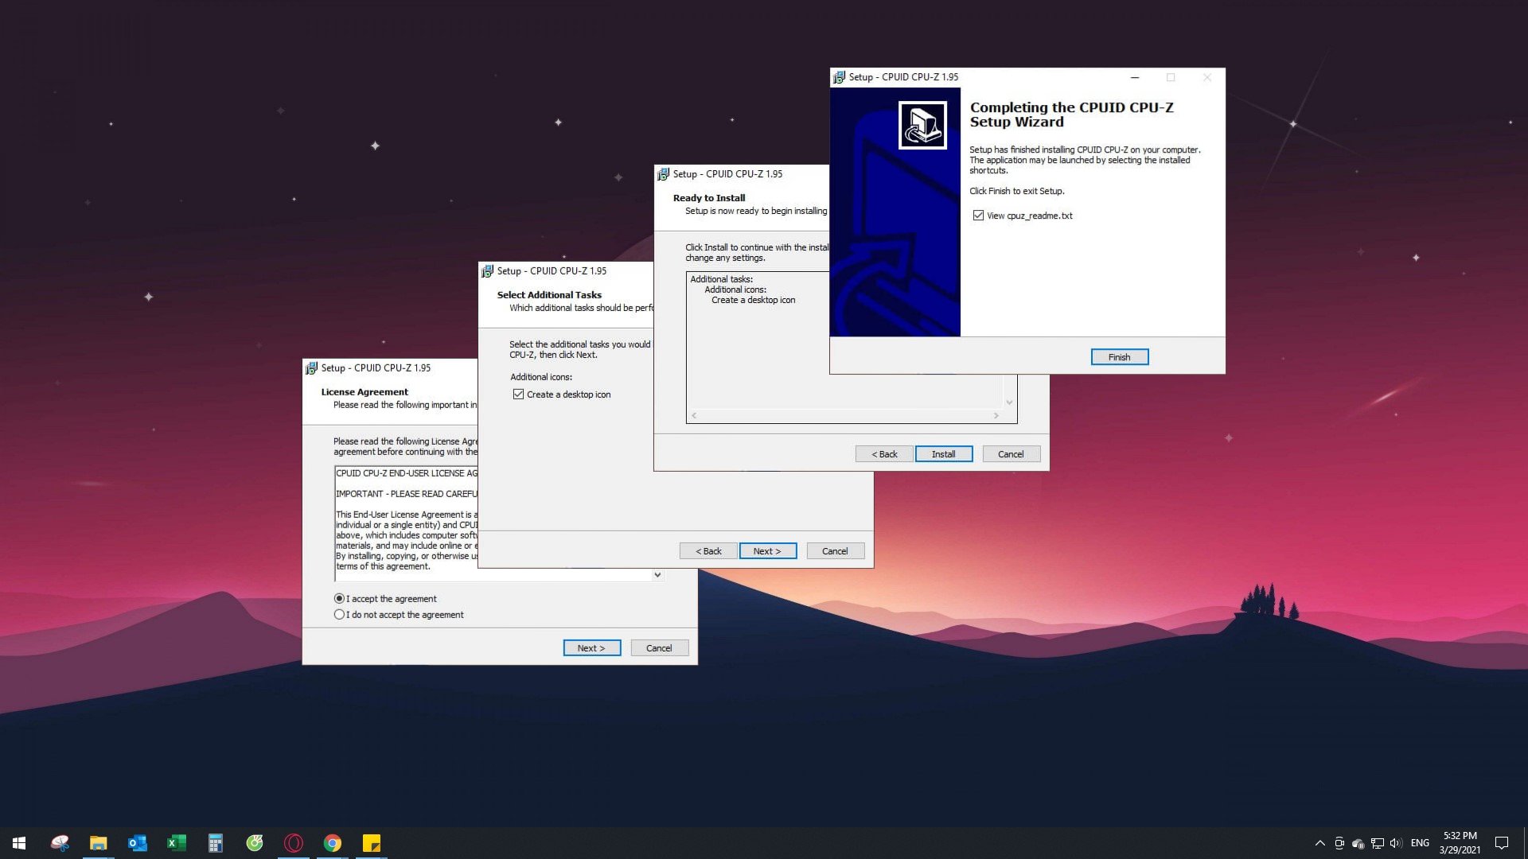Image resolution: width=1528 pixels, height=859 pixels.
Task: Click the setup icon in the License Agreement title bar
Action: (x=311, y=368)
